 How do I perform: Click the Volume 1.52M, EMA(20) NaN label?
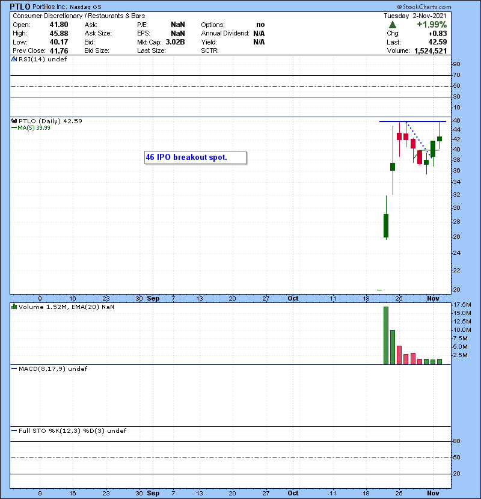coord(66,307)
